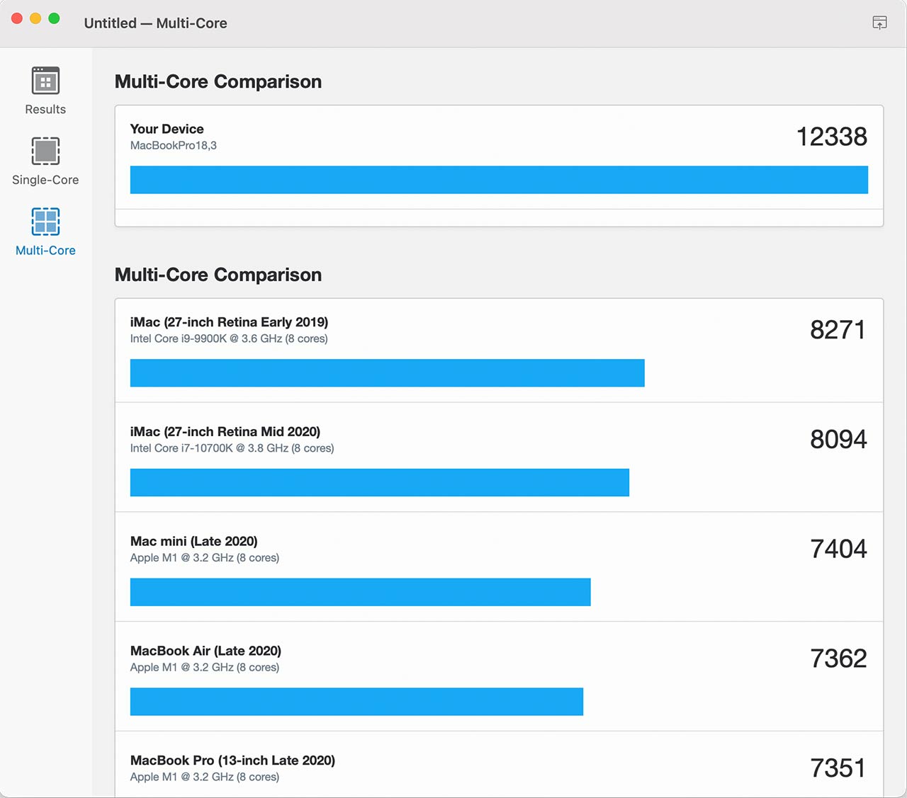Screen dimensions: 907x798
Task: Click Apple M1 text under MacBook Air
Action: [x=205, y=667]
